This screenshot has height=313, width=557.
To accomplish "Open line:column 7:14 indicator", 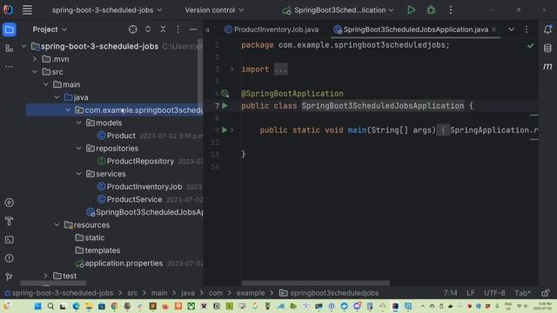I will click(450, 293).
